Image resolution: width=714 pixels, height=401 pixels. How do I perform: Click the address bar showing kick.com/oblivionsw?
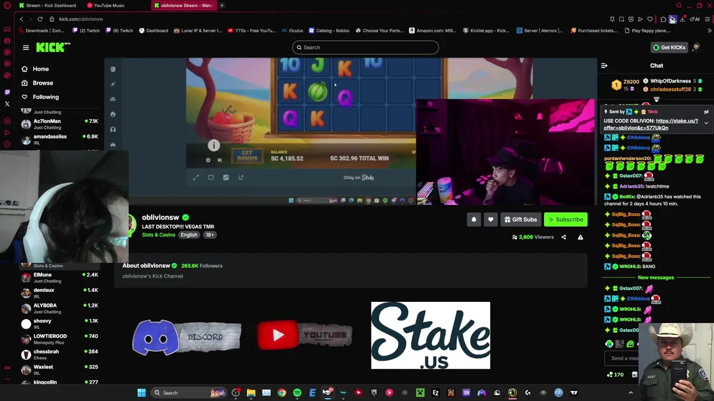pos(81,19)
